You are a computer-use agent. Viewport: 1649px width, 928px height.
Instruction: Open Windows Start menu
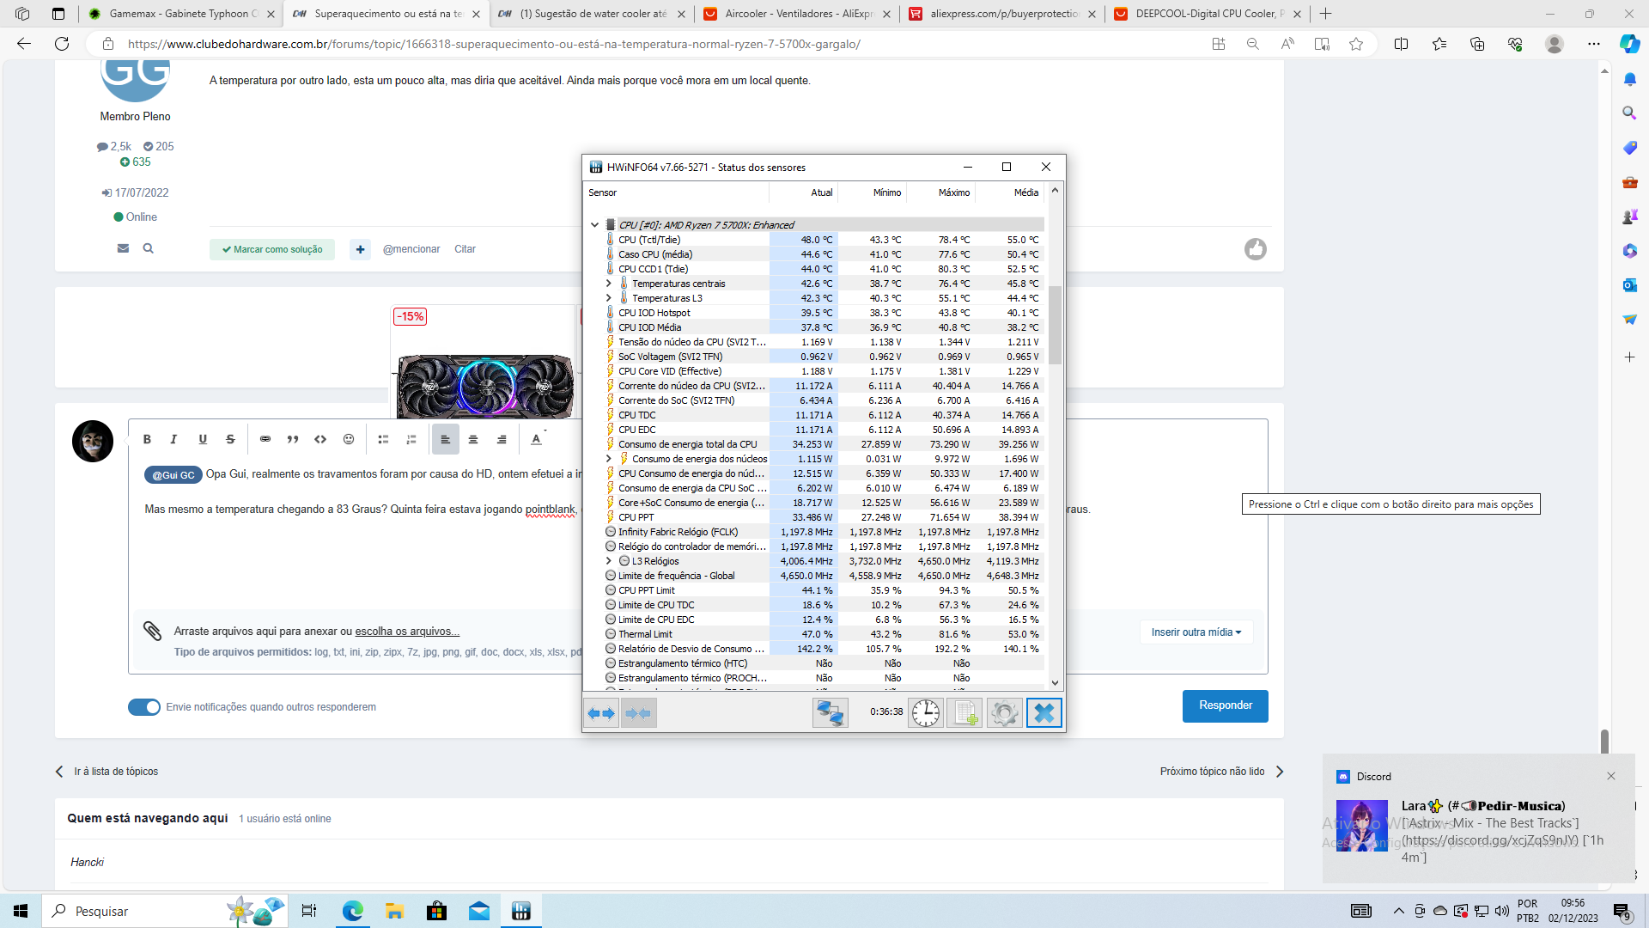[21, 911]
